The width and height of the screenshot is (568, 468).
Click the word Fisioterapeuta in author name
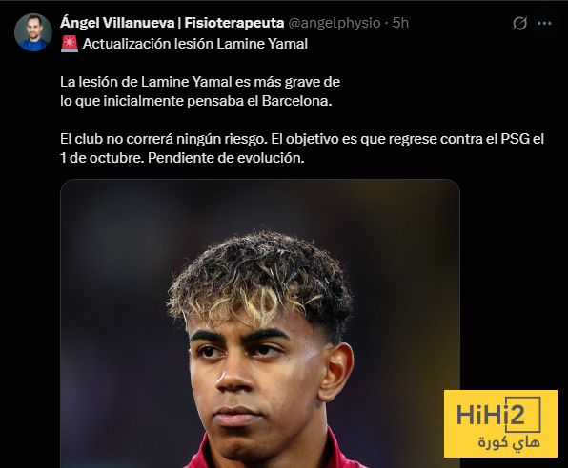(234, 23)
